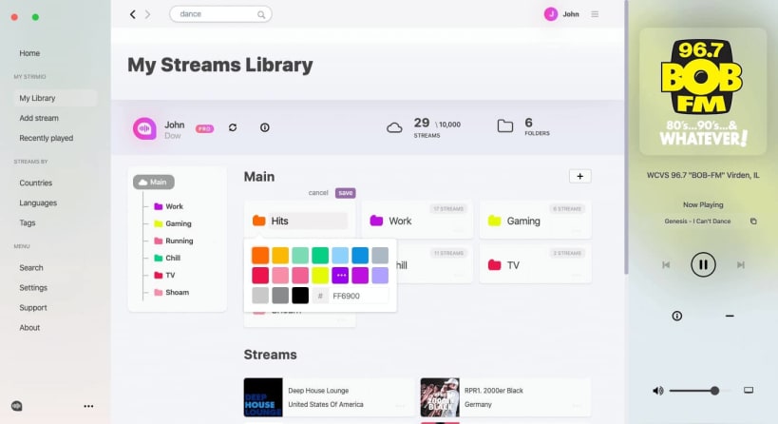Mute with the speaker icon

click(x=658, y=391)
